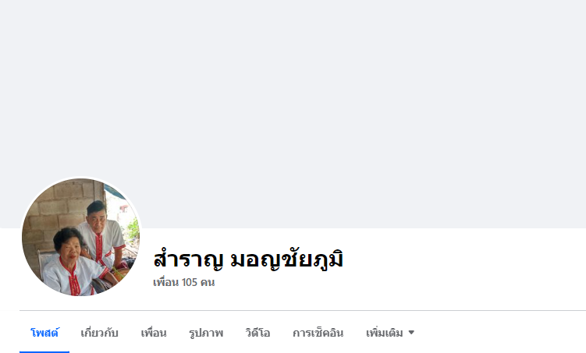
Task: View the การเช็คอิน tab
Action: tap(318, 333)
